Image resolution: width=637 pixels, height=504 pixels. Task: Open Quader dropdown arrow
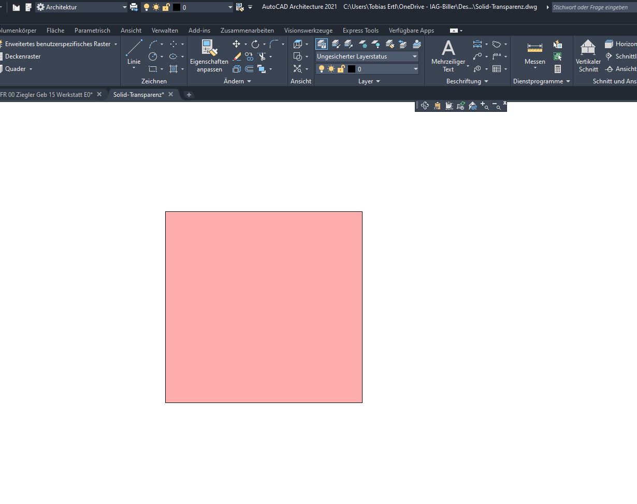31,69
